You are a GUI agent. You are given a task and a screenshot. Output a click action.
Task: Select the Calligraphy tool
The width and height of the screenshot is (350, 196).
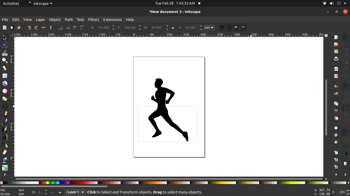[4, 129]
